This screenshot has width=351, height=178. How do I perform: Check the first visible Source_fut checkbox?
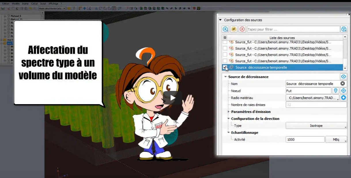[x=225, y=42]
